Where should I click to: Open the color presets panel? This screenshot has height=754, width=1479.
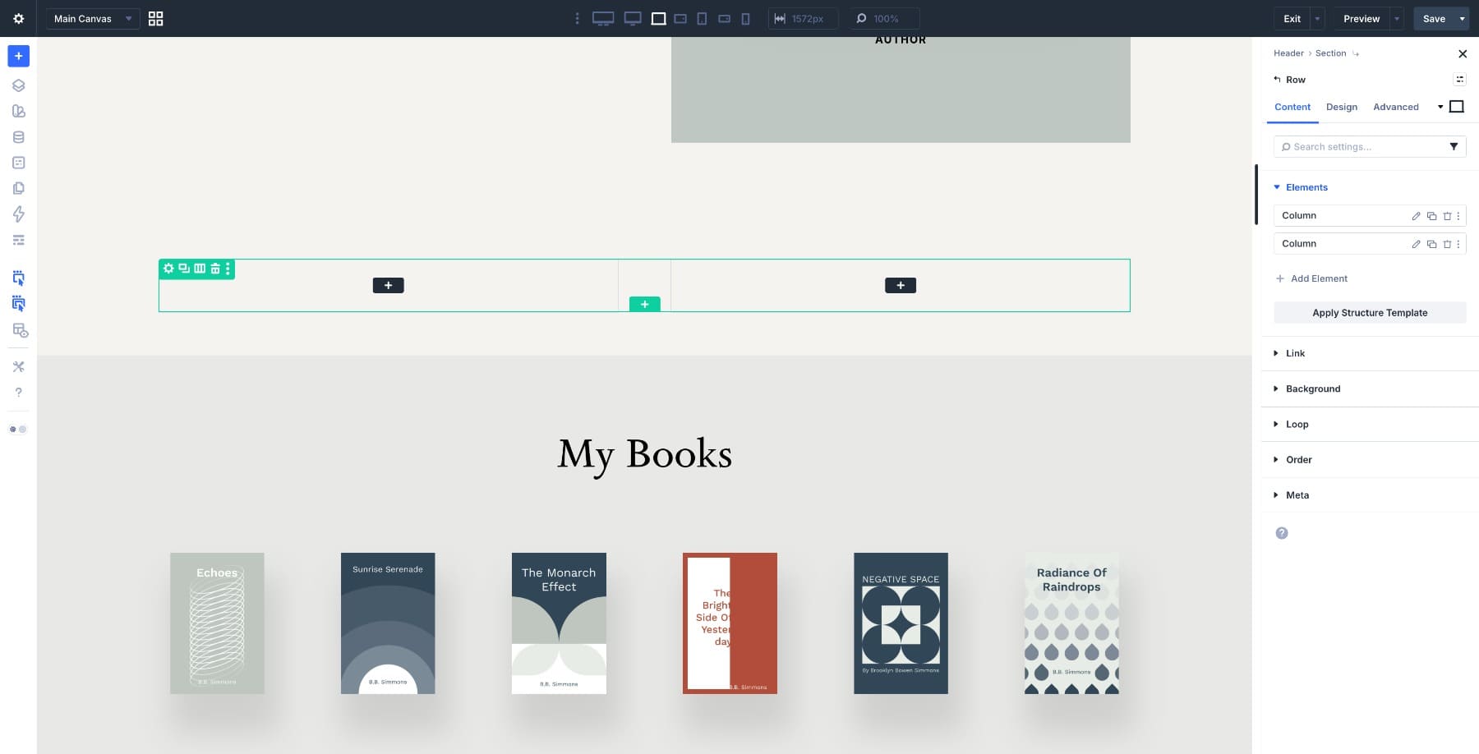click(x=18, y=110)
